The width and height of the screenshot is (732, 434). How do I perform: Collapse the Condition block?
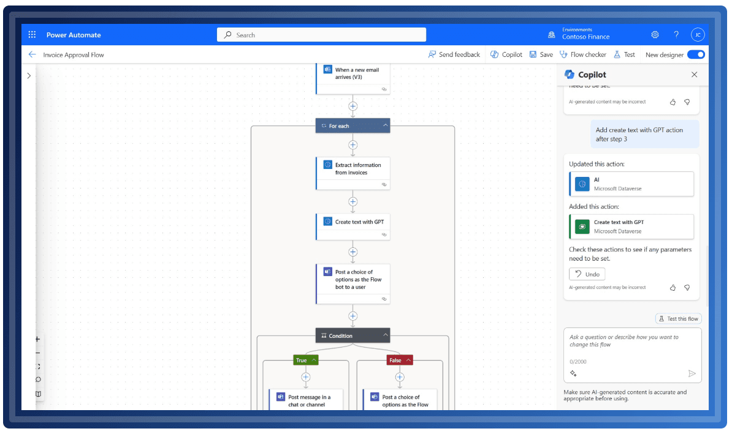[x=385, y=335]
